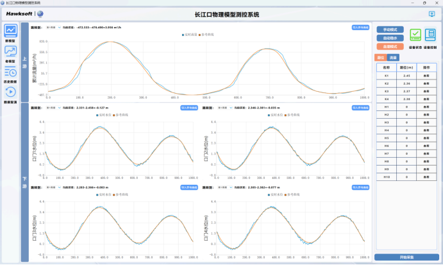Switch to the 流量 tab

(x=392, y=58)
